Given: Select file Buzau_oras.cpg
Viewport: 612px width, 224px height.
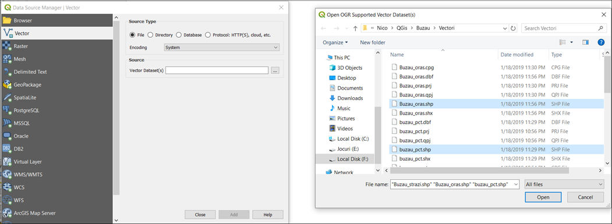Looking at the screenshot, I should (416, 67).
